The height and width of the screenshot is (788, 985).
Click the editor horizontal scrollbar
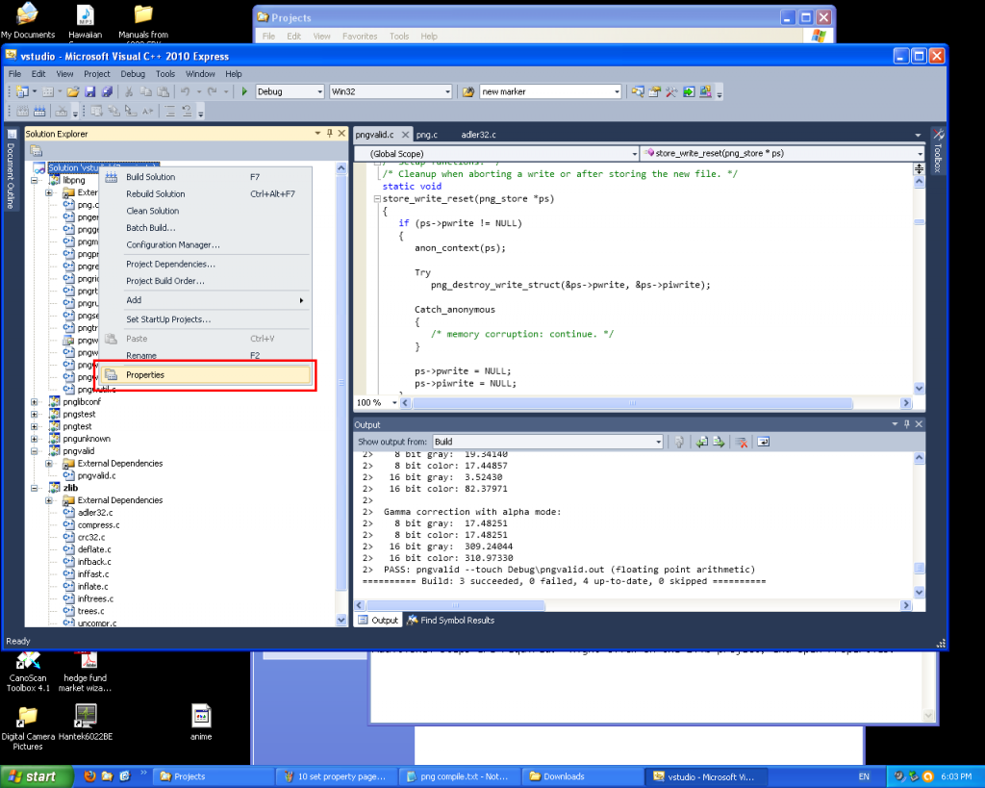633,403
